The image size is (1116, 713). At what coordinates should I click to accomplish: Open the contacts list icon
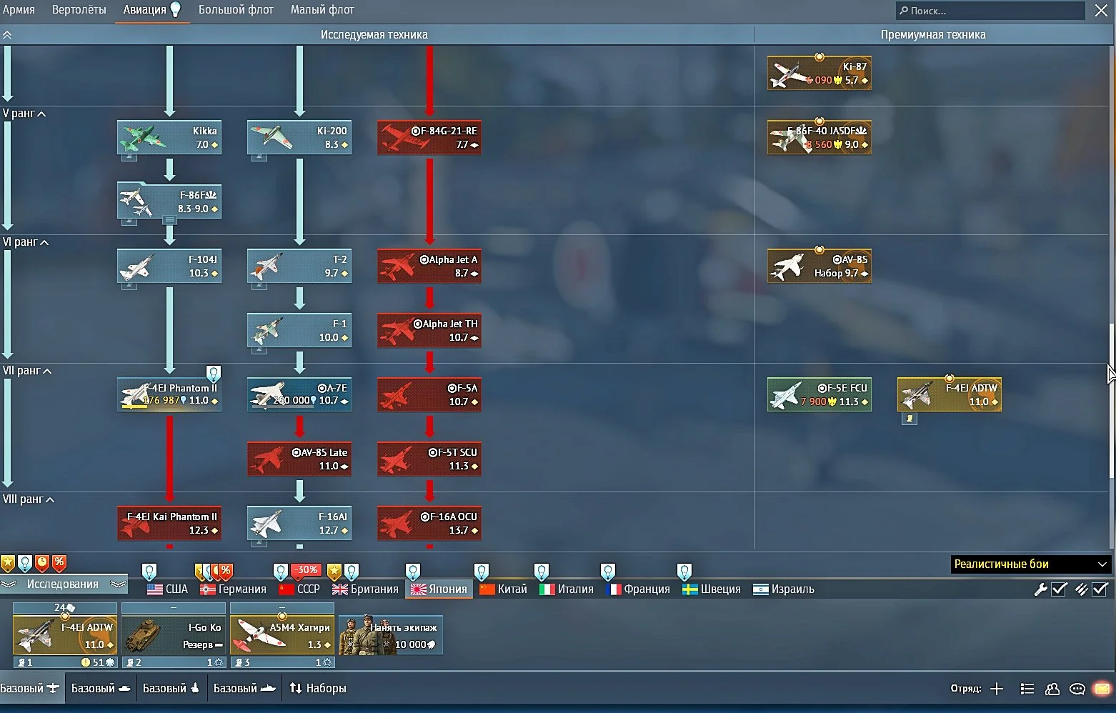1052,689
